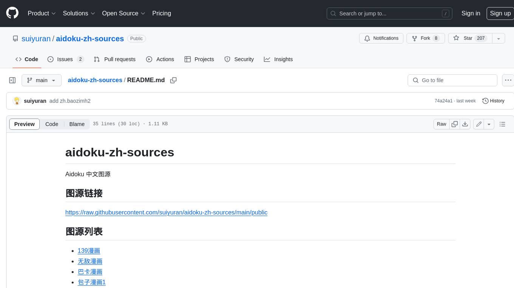This screenshot has height=288, width=514.
Task: Open suiyuran avatar image
Action: tap(17, 101)
